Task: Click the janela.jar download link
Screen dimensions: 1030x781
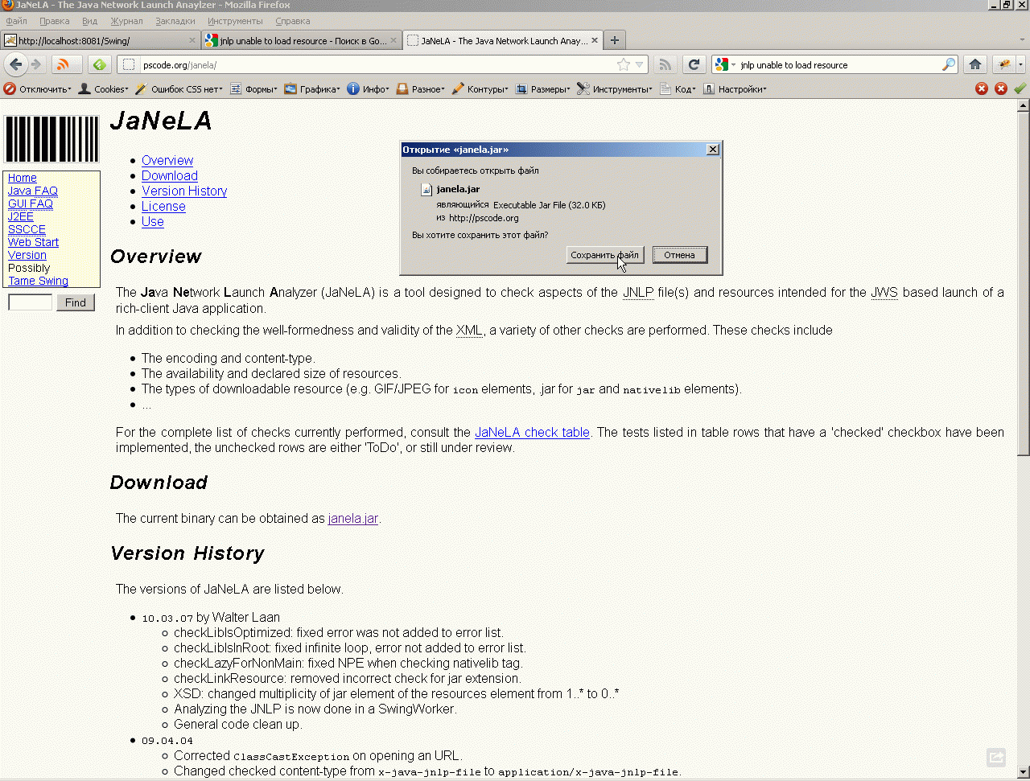Action: click(352, 518)
